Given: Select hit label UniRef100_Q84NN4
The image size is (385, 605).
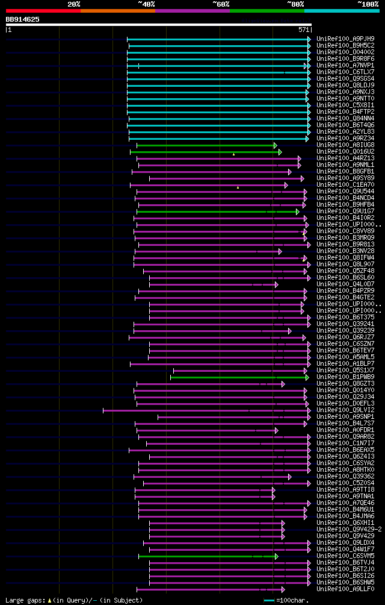Looking at the screenshot, I should click(345, 119).
